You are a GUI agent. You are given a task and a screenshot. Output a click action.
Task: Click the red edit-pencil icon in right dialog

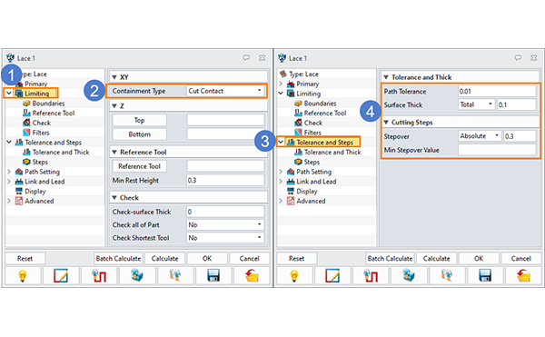click(332, 276)
